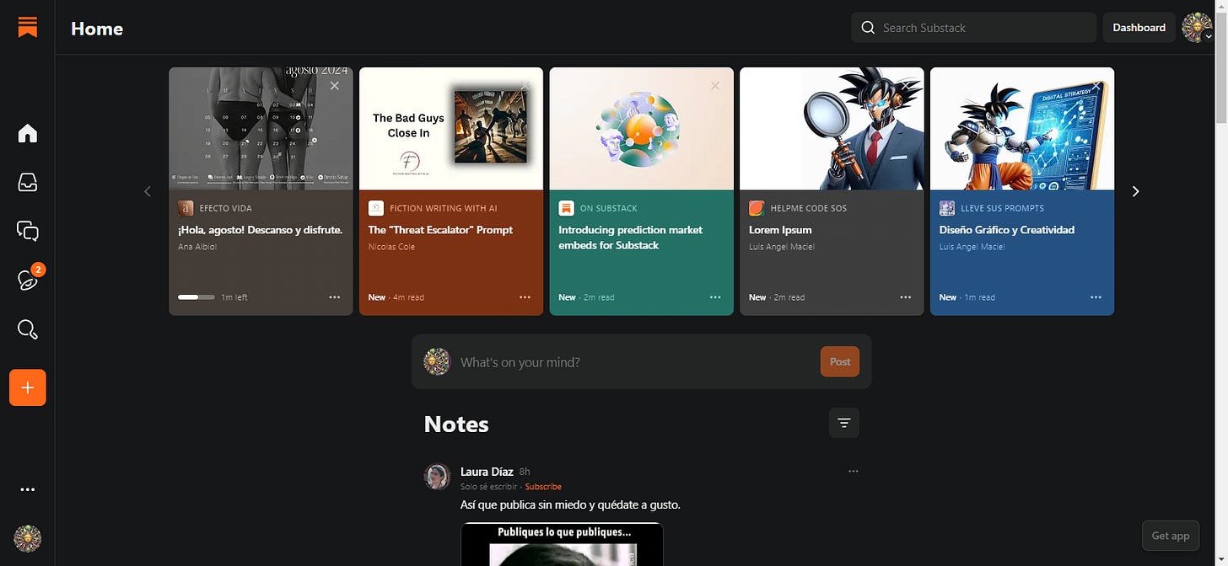Show previous carousel posts with left arrow
Screen dimensions: 1228x566
click(x=148, y=191)
